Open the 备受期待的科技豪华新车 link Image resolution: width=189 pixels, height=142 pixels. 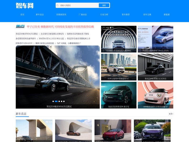26,38
